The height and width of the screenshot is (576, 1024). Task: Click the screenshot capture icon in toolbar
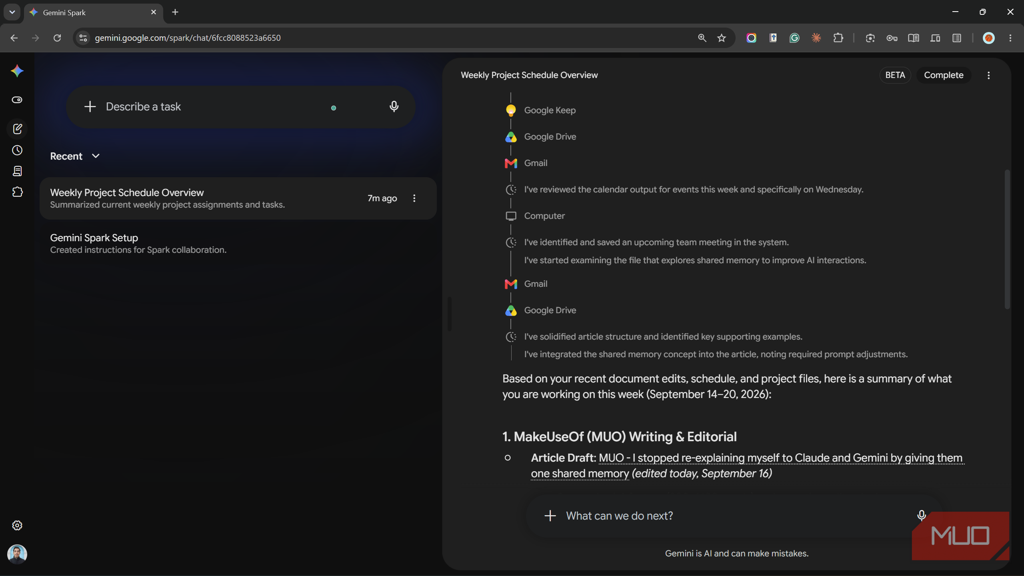click(870, 38)
